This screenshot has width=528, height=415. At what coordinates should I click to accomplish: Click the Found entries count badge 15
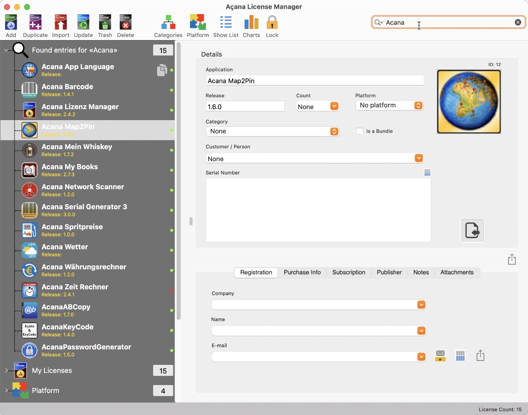163,50
